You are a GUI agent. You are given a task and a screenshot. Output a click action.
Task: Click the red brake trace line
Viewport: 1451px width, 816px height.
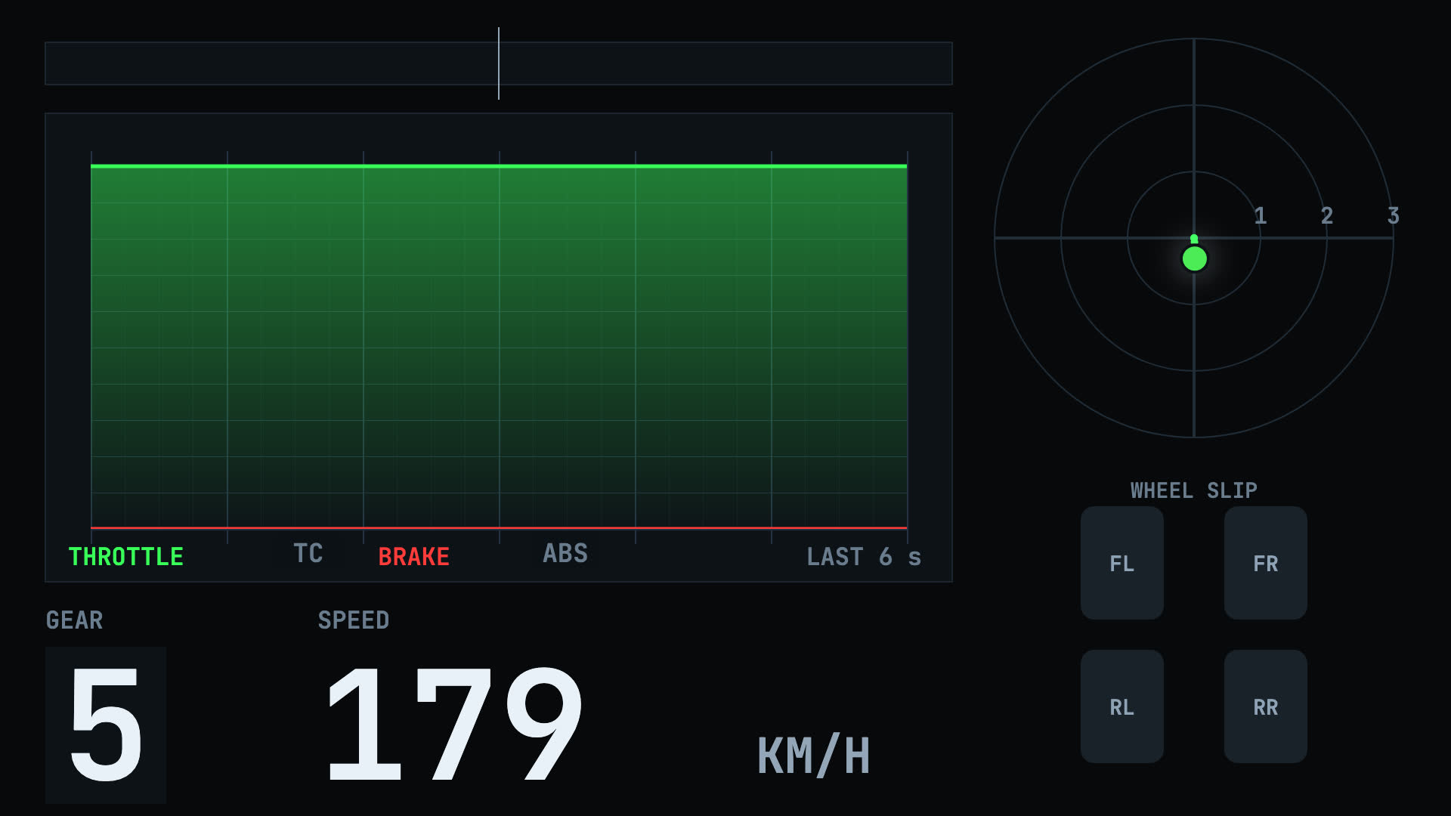coord(499,527)
